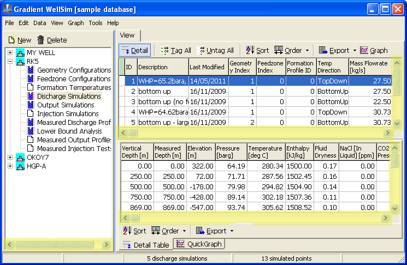Click the Fluid Dryness column header
Image resolution: width=407 pixels, height=265 pixels.
pyautogui.click(x=326, y=152)
